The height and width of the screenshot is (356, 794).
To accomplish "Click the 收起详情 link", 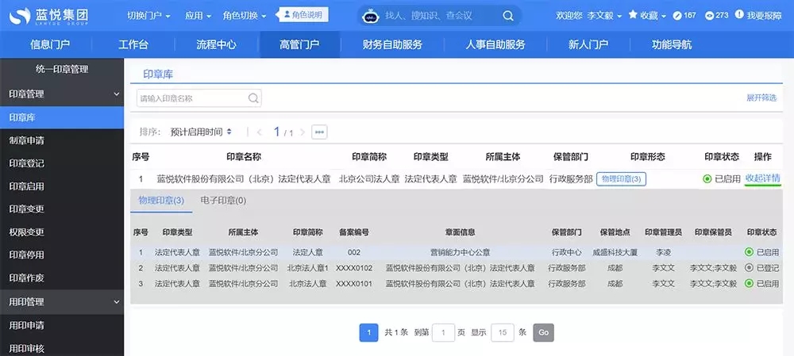I will 762,178.
